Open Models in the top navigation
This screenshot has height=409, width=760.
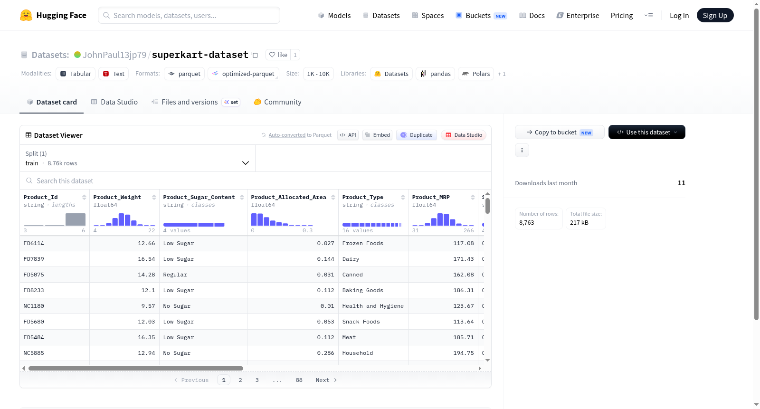click(334, 15)
